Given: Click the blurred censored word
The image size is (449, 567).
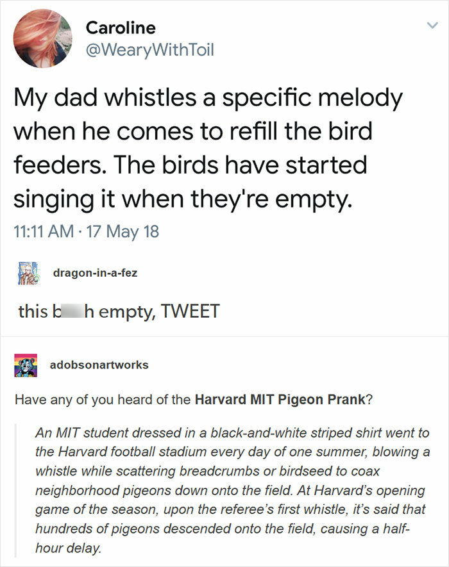Looking at the screenshot, I should [71, 311].
